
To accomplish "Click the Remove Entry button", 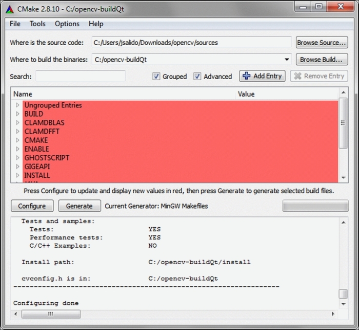I will tap(319, 76).
